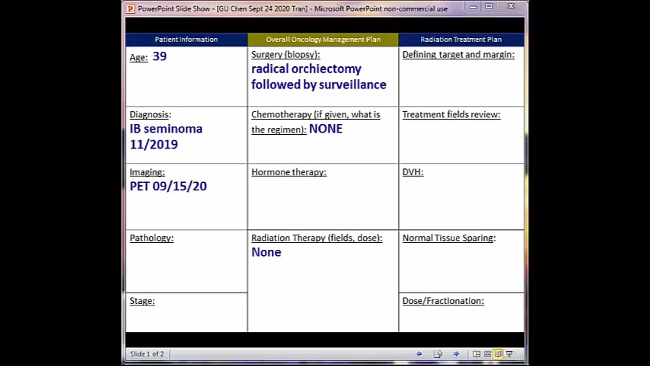Start the Slide Show view icon

(x=509, y=354)
